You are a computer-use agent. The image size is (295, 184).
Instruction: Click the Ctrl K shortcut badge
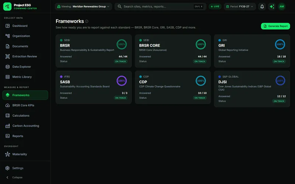coord(198,7)
